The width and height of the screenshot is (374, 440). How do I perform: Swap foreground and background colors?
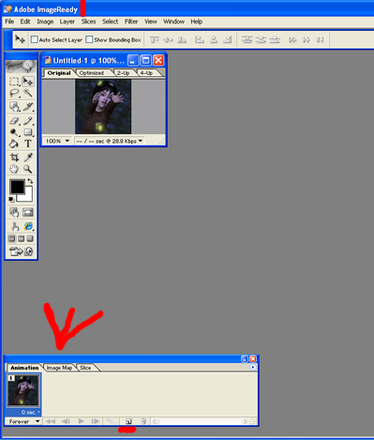coord(30,181)
